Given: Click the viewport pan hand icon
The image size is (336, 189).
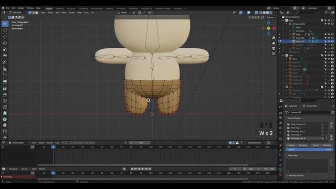Looking at the screenshot, I should [274, 43].
